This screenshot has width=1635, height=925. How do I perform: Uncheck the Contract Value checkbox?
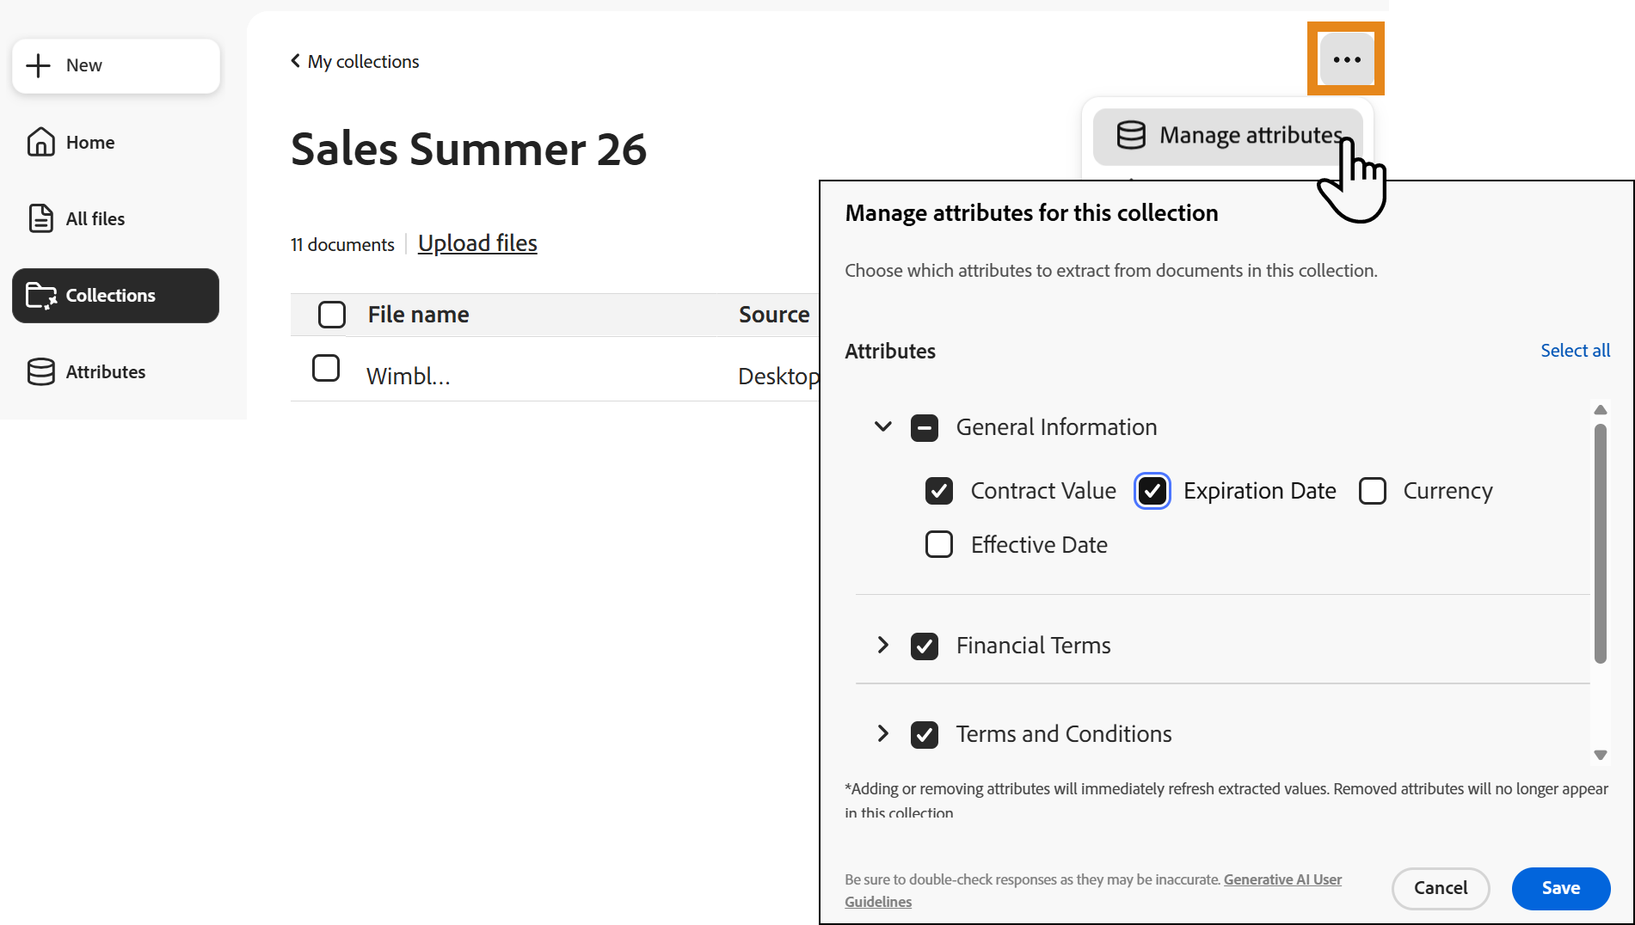938,491
